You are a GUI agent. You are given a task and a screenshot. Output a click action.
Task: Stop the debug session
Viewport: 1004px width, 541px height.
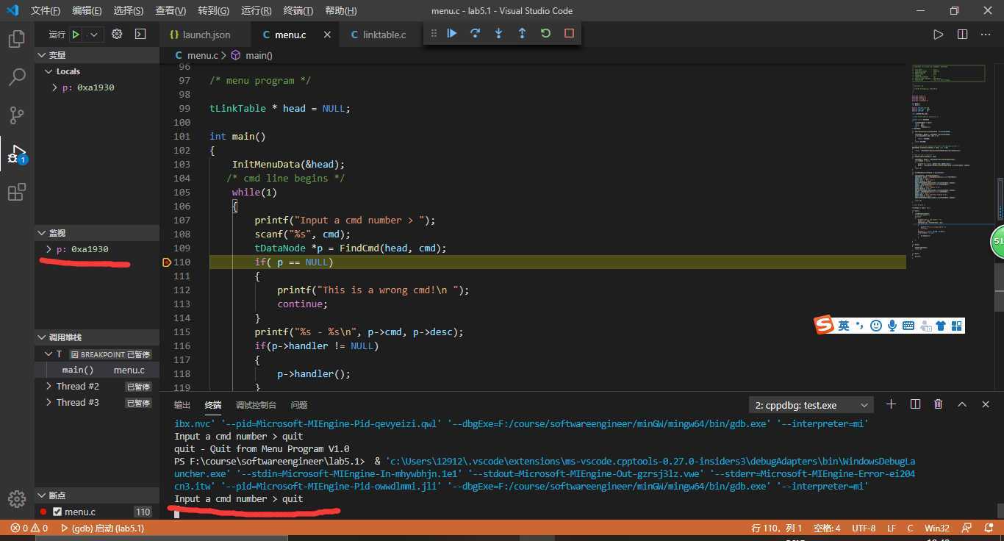pyautogui.click(x=569, y=33)
